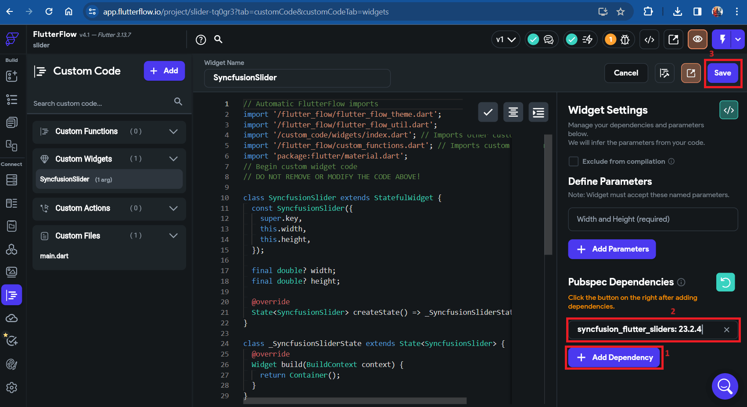Click the browser back arrow
Image resolution: width=747 pixels, height=407 pixels.
[10, 11]
